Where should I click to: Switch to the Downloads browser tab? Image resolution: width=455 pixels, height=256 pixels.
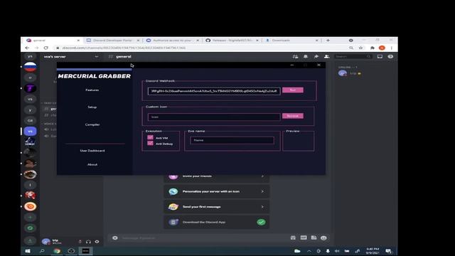tap(291, 41)
